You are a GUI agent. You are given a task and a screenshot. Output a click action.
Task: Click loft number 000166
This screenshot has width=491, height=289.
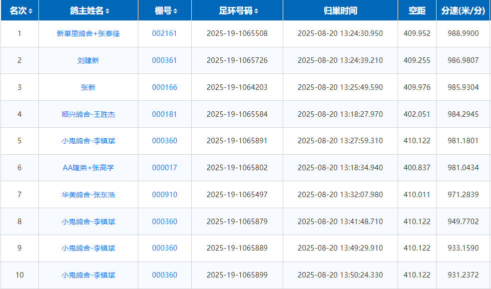pyautogui.click(x=164, y=87)
